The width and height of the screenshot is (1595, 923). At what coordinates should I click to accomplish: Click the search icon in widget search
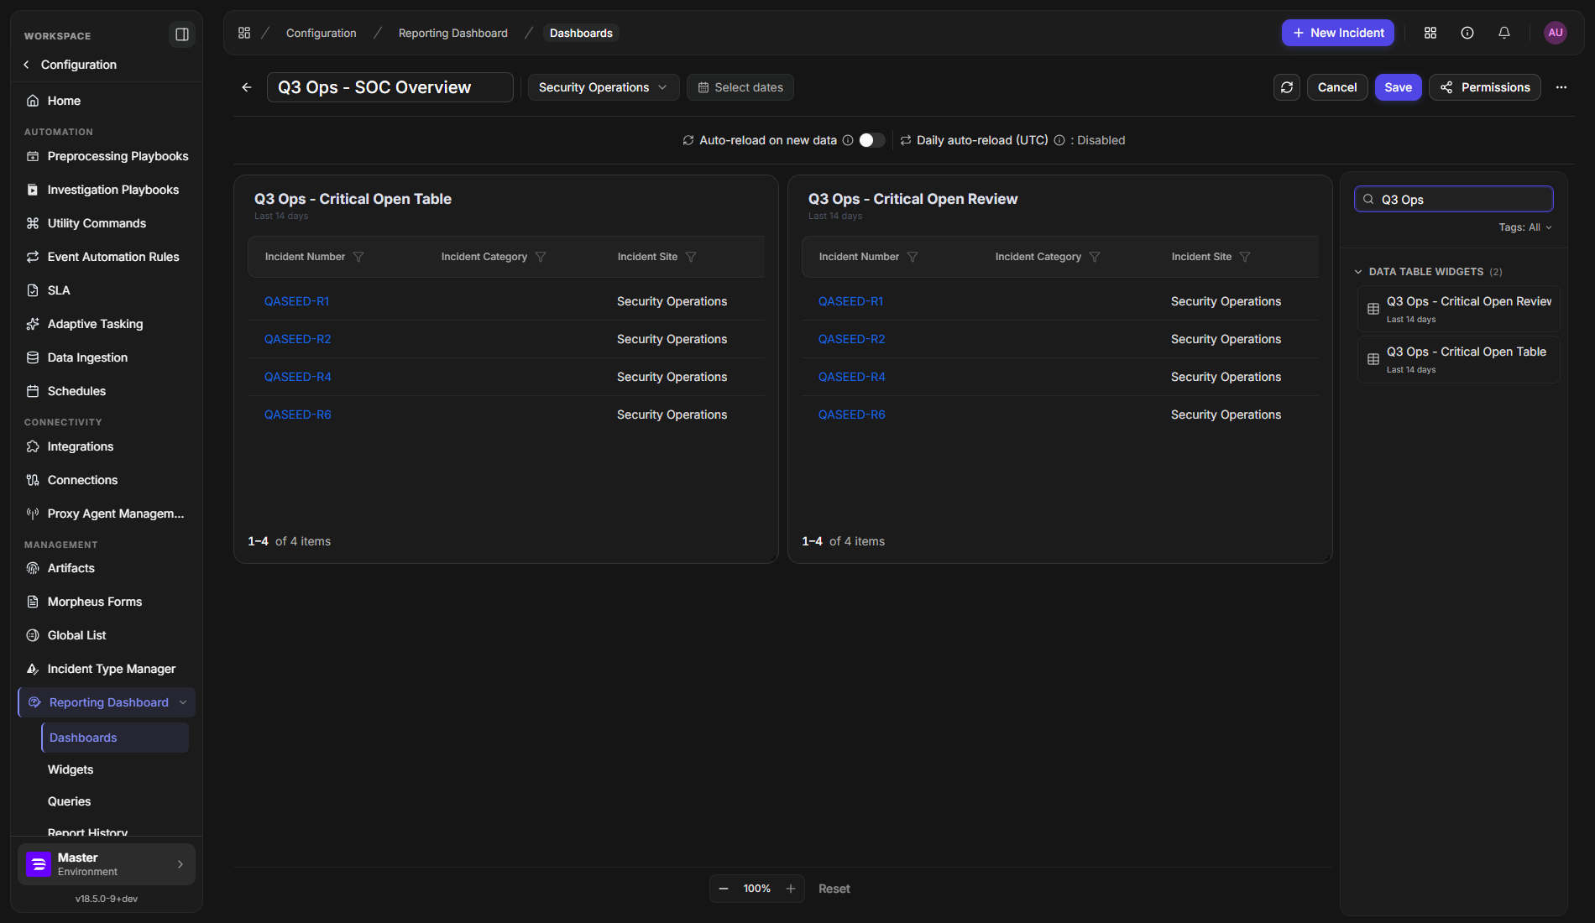[x=1368, y=199]
